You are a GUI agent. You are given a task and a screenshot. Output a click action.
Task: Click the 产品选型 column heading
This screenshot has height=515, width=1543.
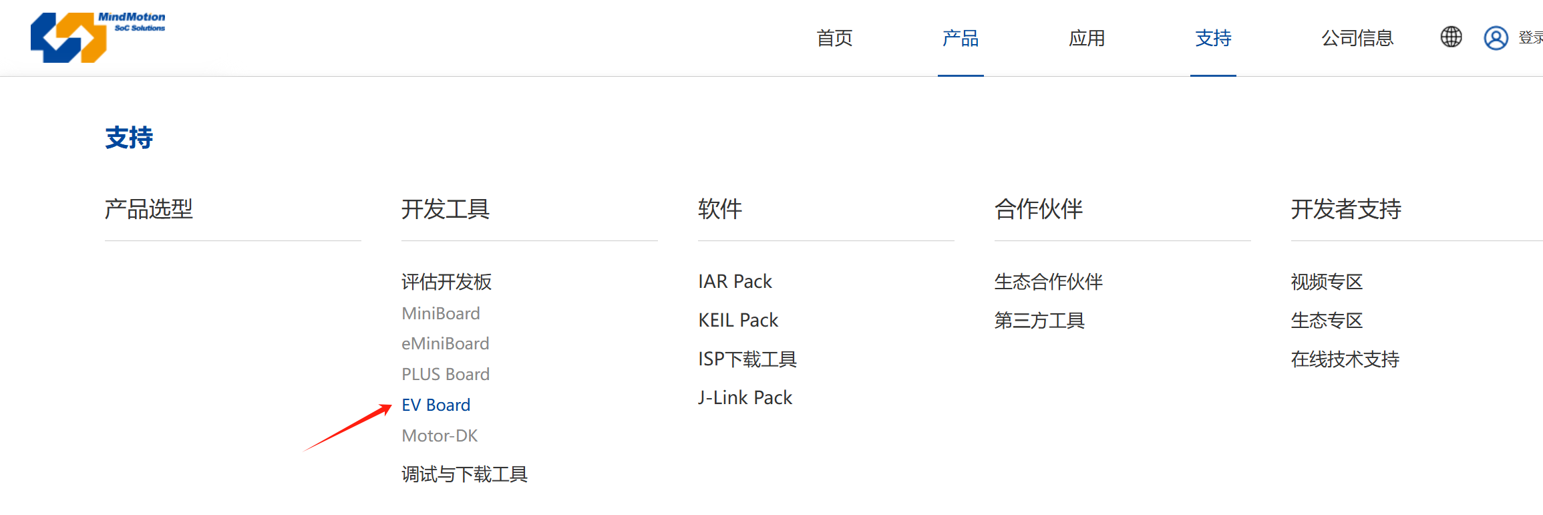click(x=149, y=209)
